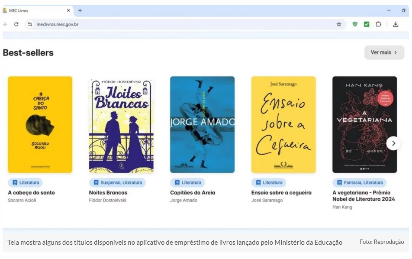Click the address bar with meclivros.mec.gov.br
The image size is (412, 259).
(x=173, y=24)
